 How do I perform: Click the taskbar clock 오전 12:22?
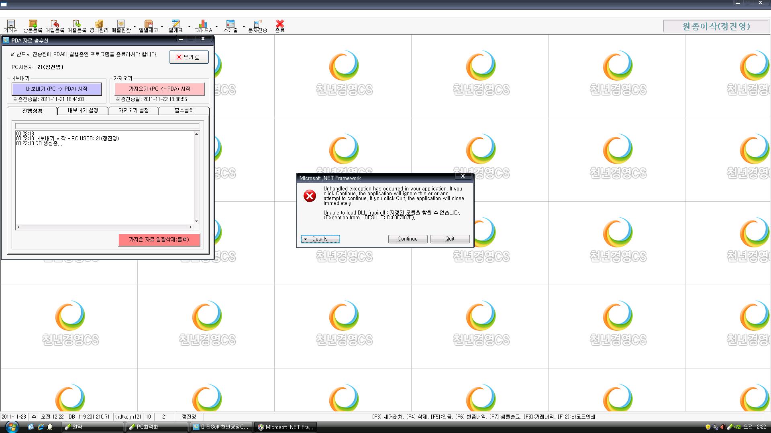point(755,427)
